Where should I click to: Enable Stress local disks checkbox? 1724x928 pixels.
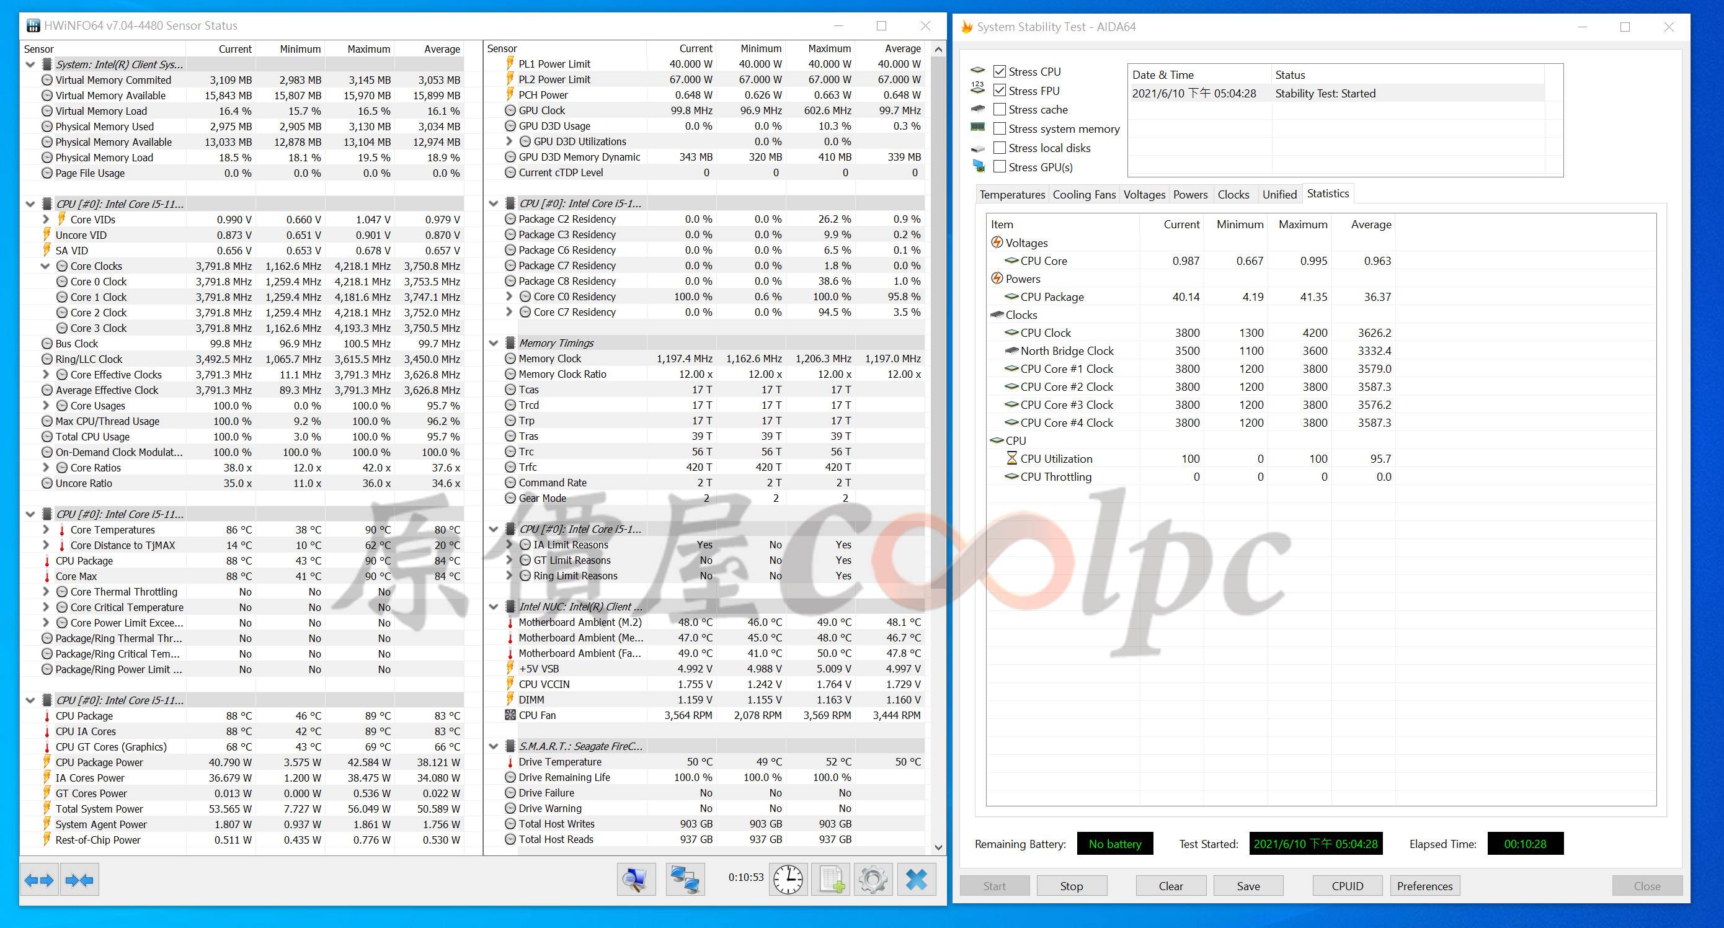pyautogui.click(x=999, y=147)
